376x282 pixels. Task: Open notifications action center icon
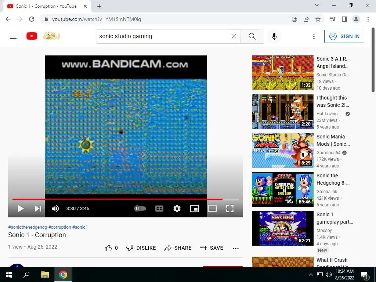pyautogui.click(x=364, y=275)
